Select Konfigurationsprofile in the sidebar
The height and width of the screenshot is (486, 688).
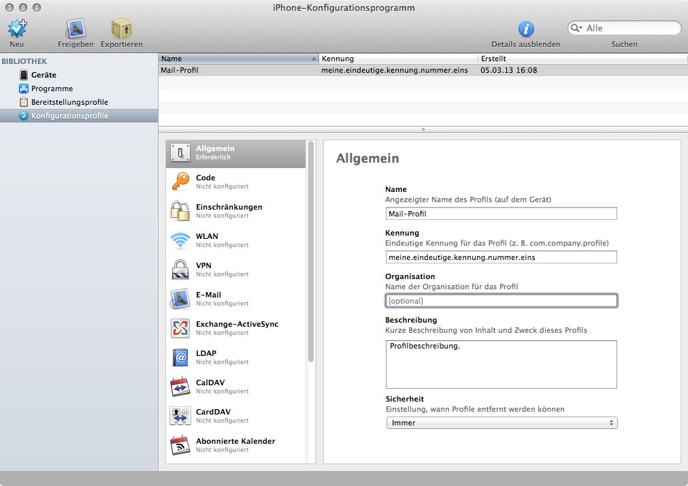coord(79,116)
